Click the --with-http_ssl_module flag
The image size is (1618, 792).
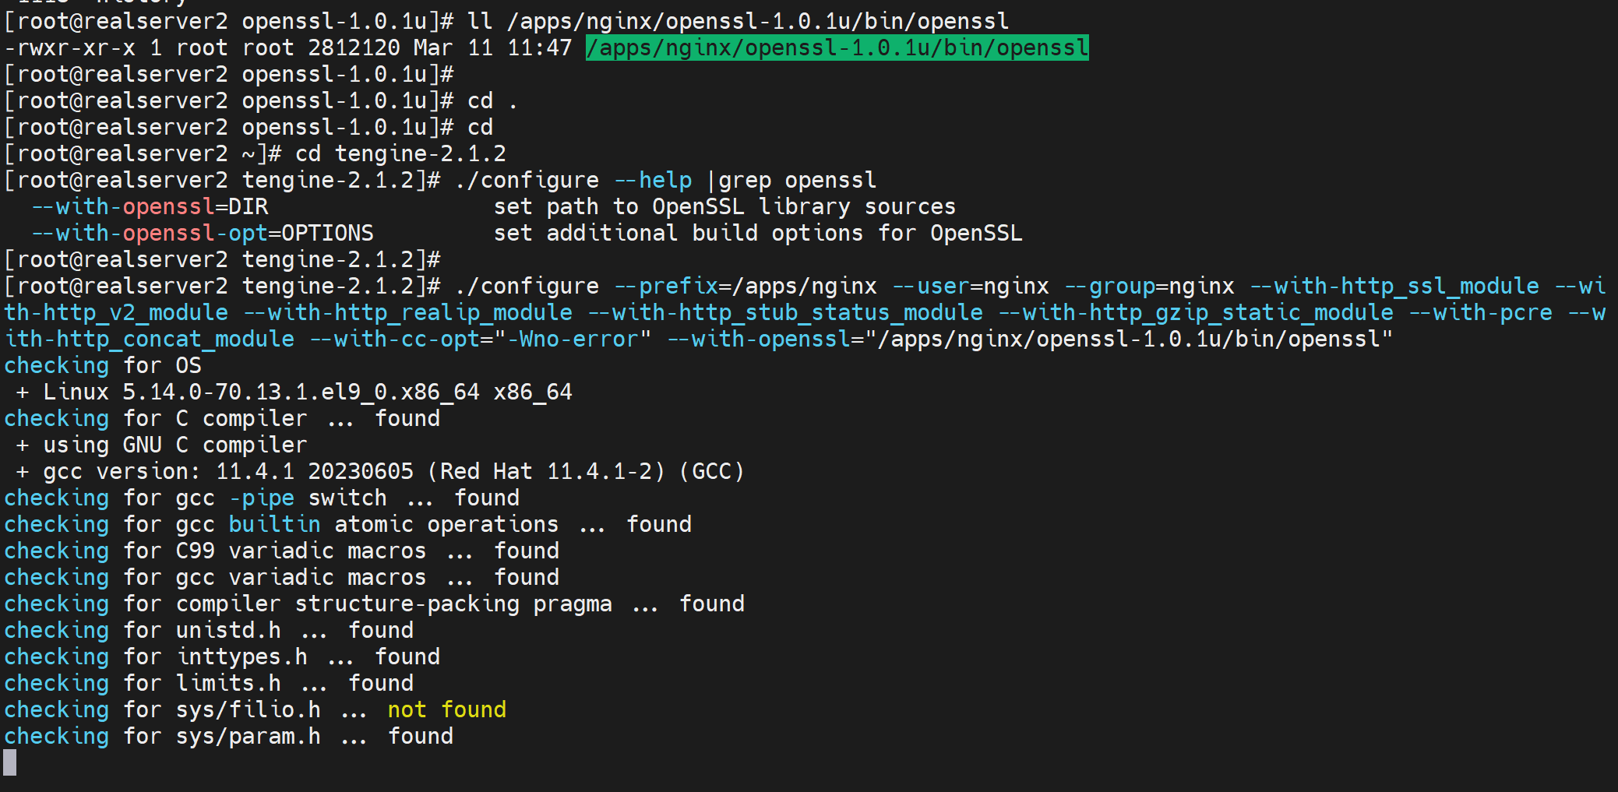tap(1394, 287)
